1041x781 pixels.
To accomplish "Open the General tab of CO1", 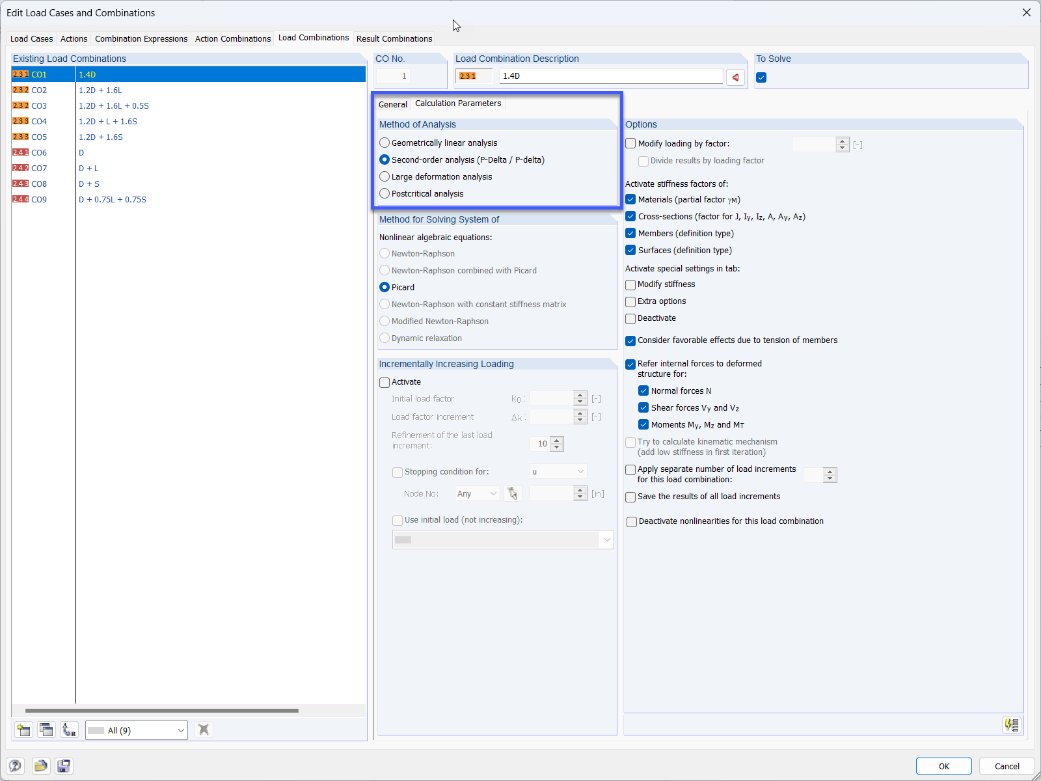I will click(x=393, y=103).
